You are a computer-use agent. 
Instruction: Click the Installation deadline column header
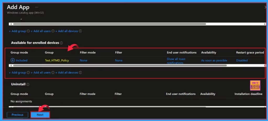(248, 94)
